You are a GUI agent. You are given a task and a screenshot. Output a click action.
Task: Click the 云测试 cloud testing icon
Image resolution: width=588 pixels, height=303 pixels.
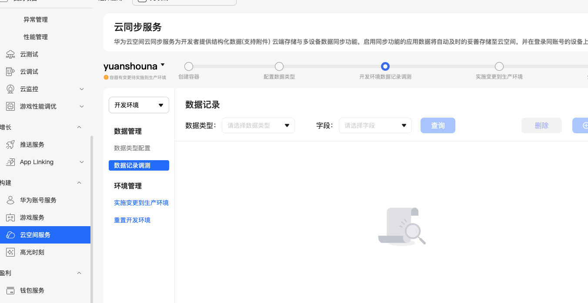[x=10, y=54]
